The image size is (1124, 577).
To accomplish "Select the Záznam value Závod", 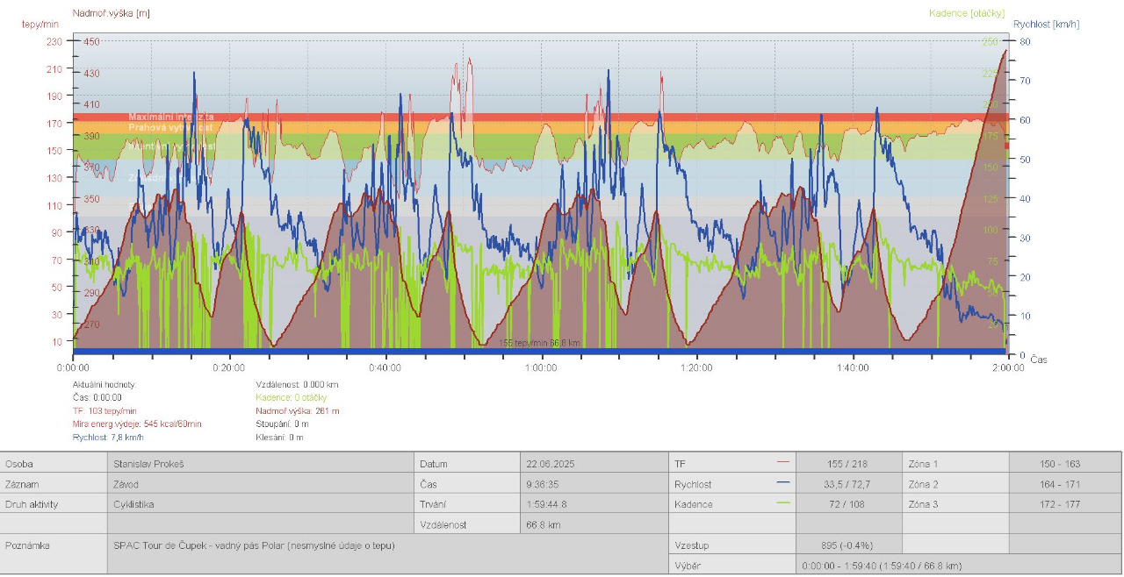I will pyautogui.click(x=126, y=484).
